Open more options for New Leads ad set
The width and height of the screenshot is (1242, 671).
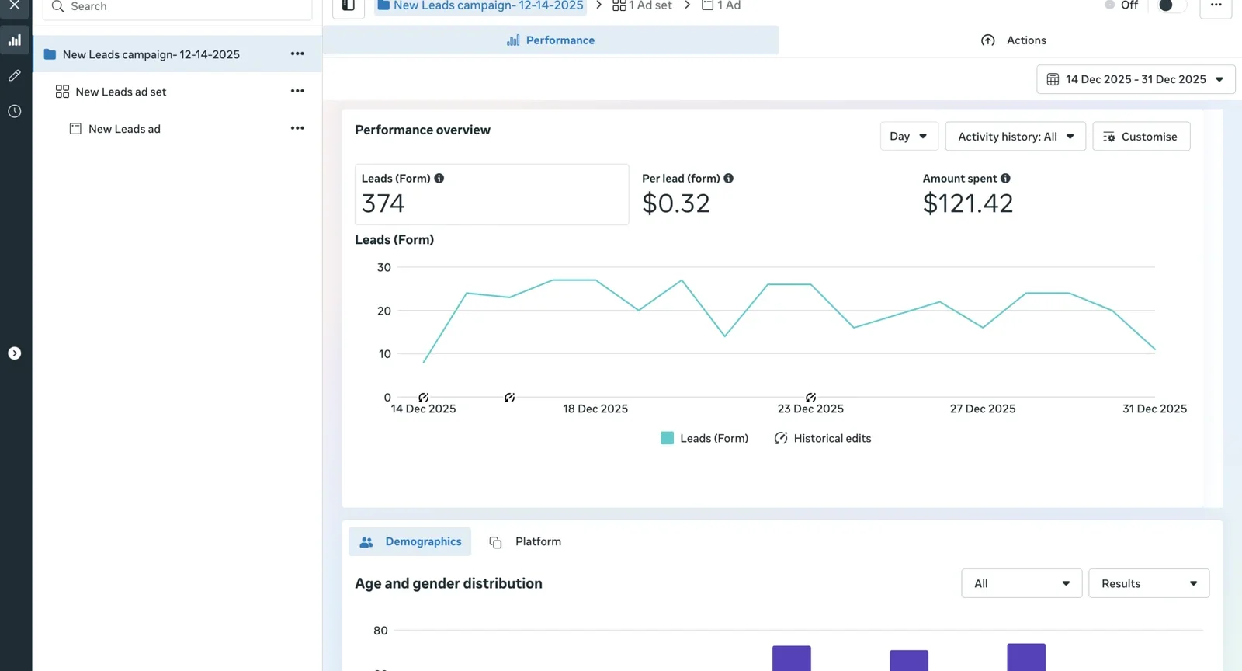pyautogui.click(x=297, y=91)
